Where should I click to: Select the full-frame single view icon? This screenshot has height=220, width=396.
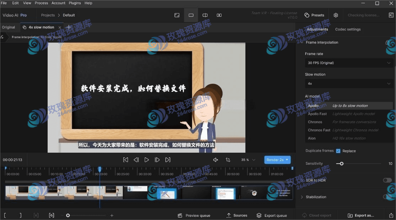click(177, 15)
